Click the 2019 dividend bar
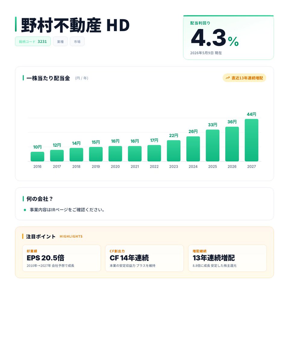This screenshot has height=362, width=289. pos(96,154)
